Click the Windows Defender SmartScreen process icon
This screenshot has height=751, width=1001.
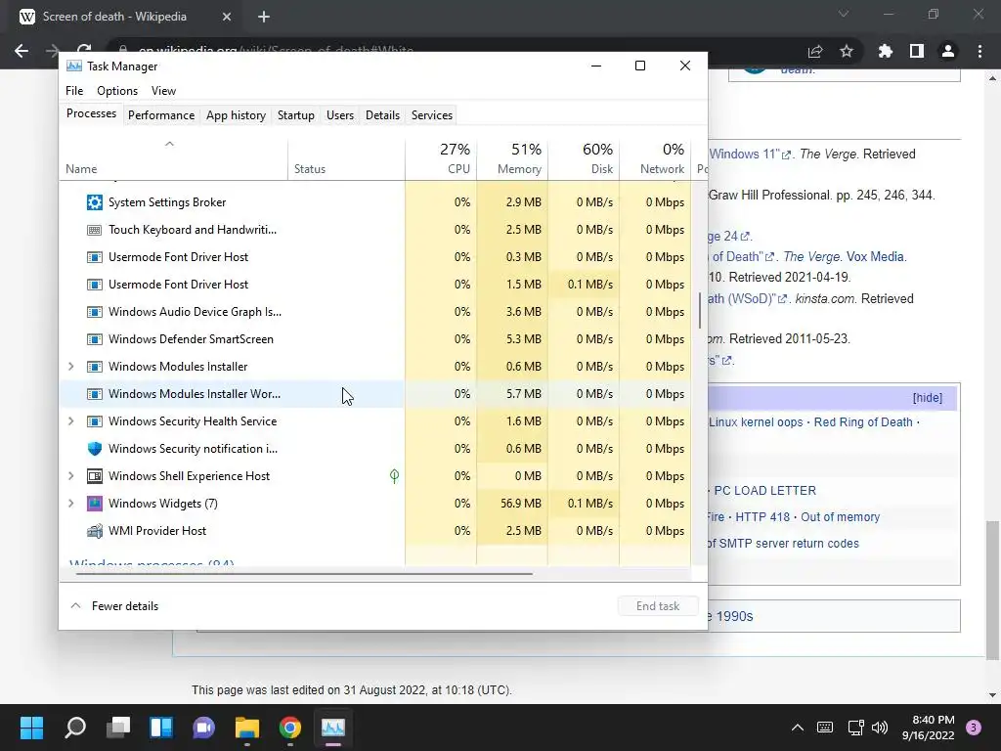(95, 339)
